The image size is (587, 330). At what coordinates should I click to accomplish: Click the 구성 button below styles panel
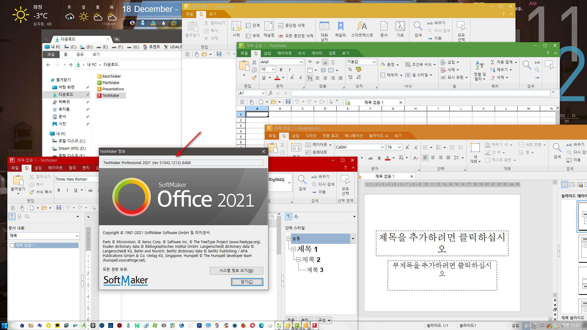coord(324,320)
